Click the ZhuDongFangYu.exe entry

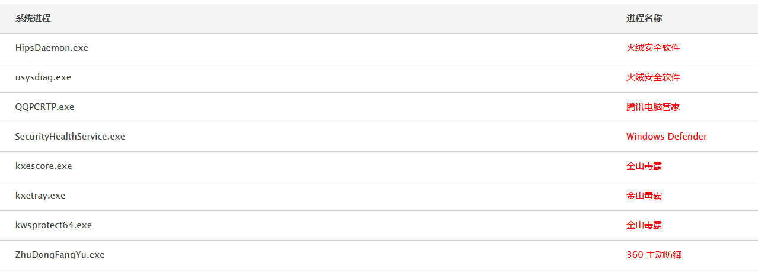60,255
